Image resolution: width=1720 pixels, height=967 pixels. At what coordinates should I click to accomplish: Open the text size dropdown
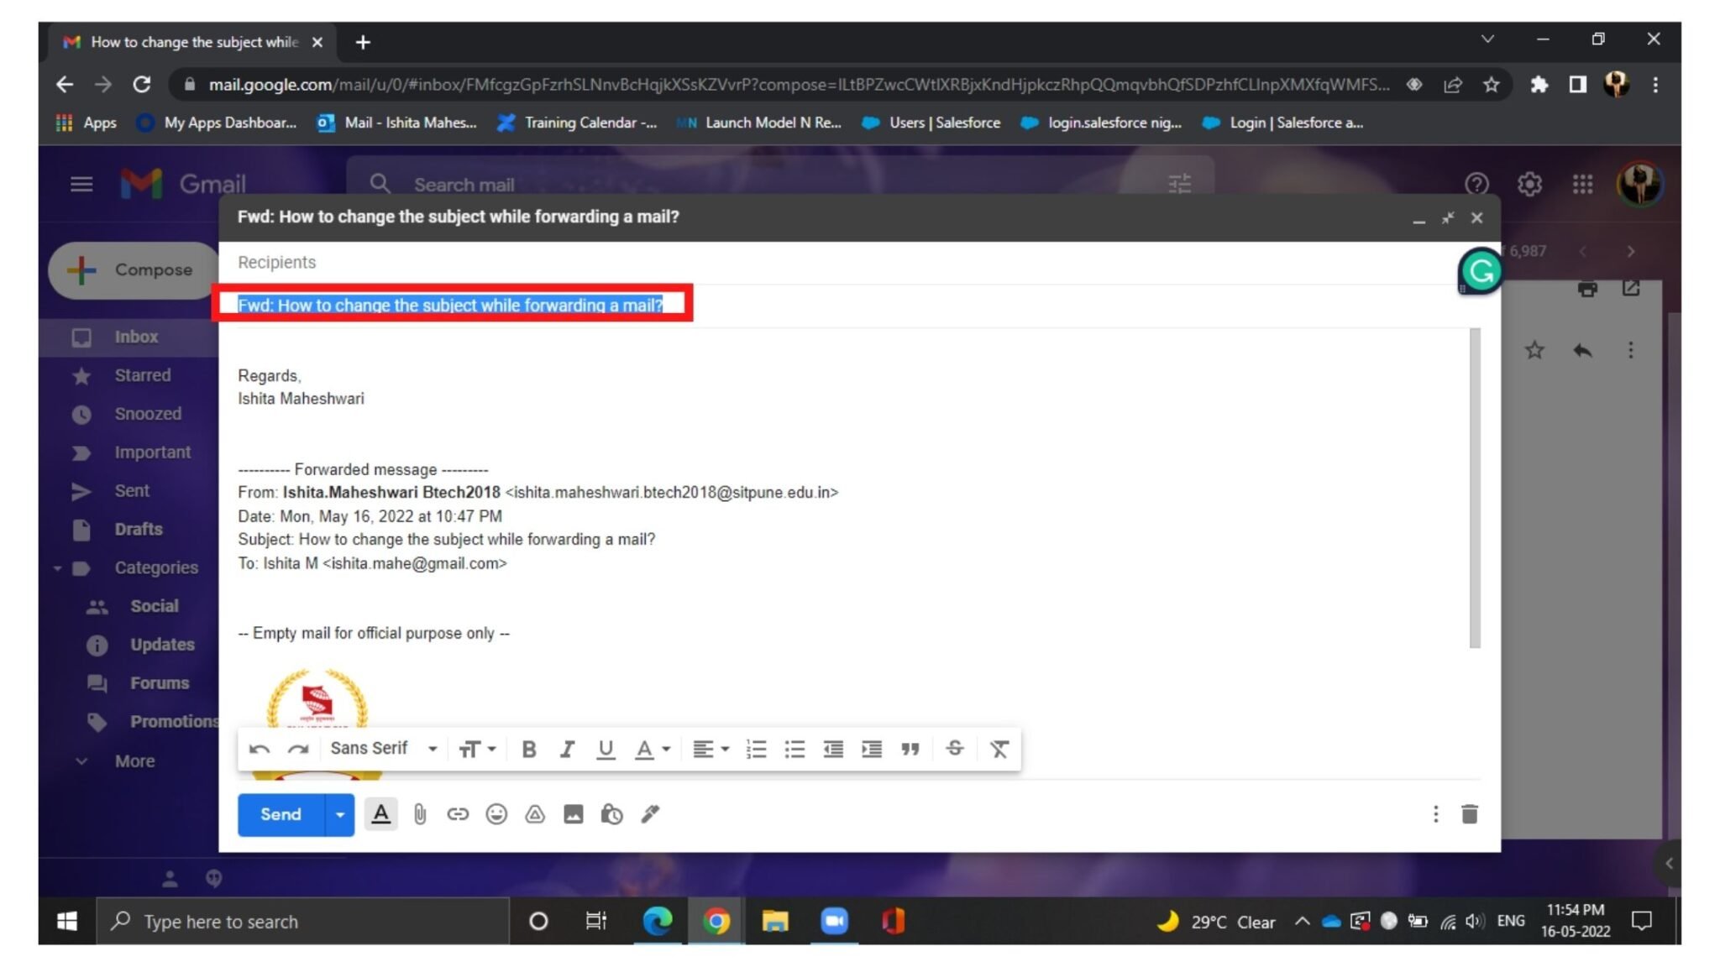[x=477, y=749]
